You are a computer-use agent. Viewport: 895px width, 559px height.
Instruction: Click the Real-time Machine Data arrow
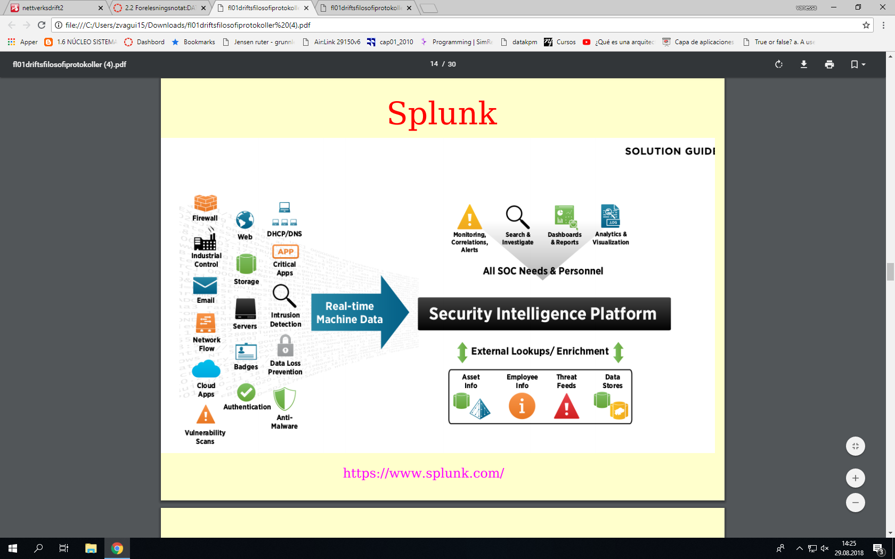tap(360, 313)
